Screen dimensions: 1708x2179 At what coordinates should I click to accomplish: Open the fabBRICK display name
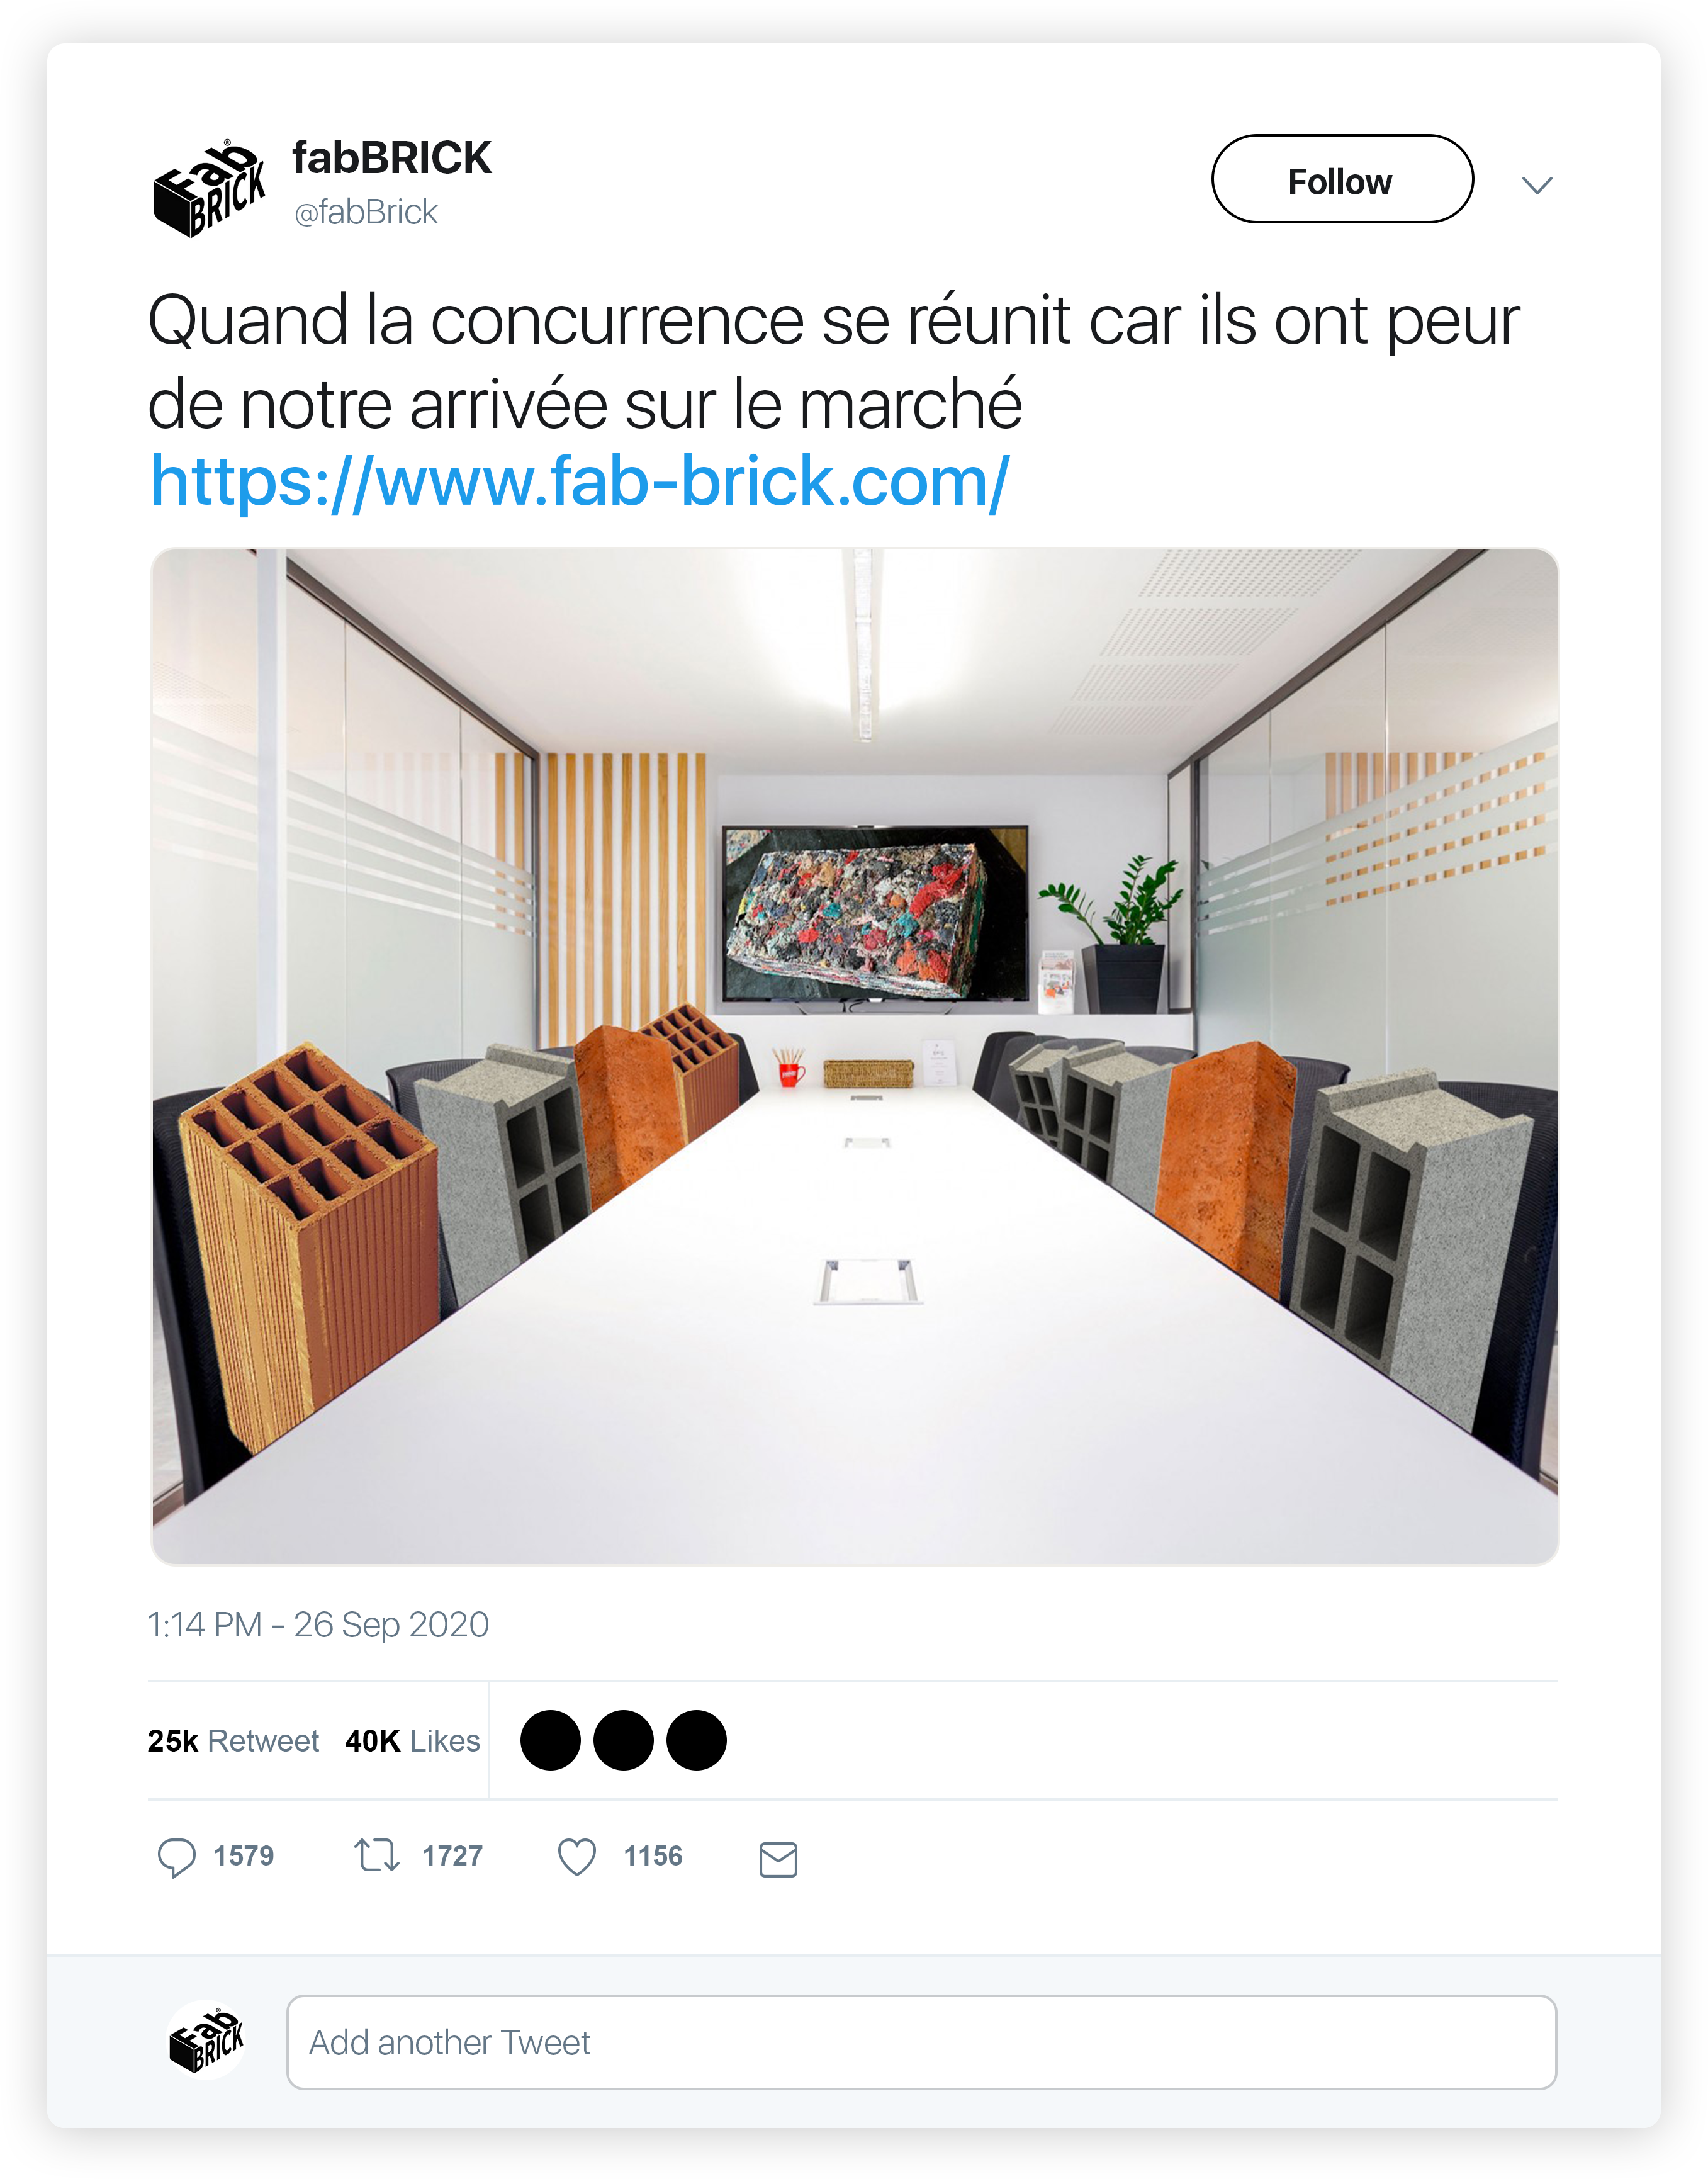pyautogui.click(x=391, y=158)
